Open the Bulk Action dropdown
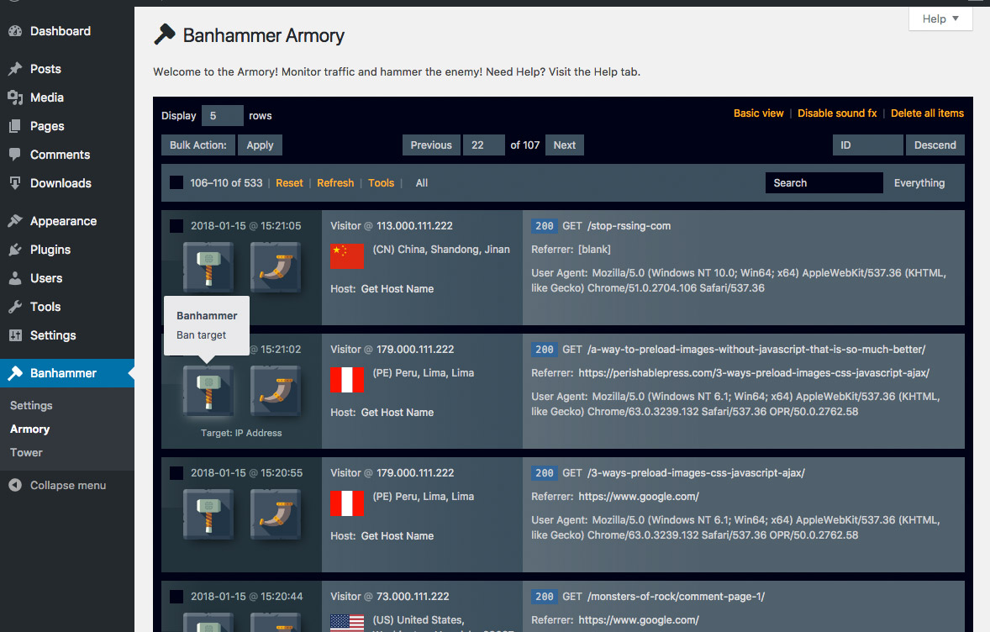The height and width of the screenshot is (632, 990). [x=198, y=145]
